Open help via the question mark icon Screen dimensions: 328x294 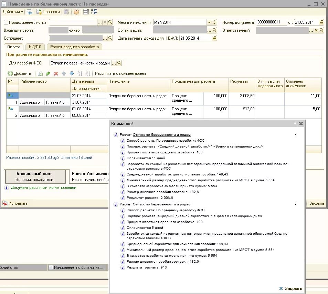[x=76, y=12]
